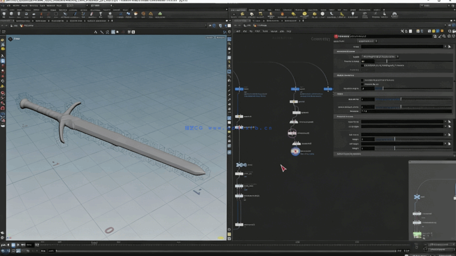Select the highlighted tool in viewport toolbar
Viewport: 456px width, 256px height.
click(x=113, y=32)
